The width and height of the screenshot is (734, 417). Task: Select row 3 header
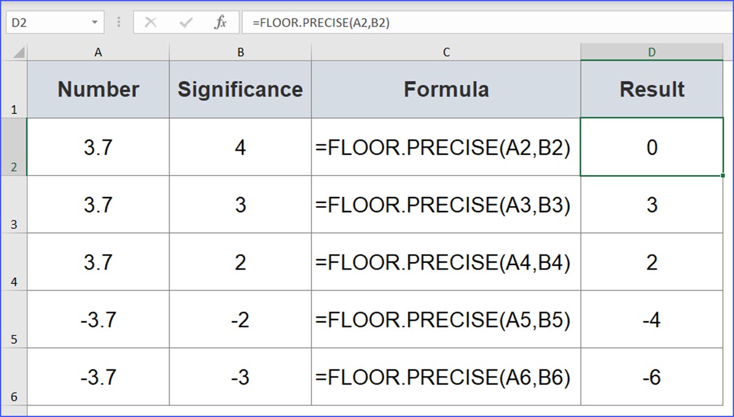(13, 205)
